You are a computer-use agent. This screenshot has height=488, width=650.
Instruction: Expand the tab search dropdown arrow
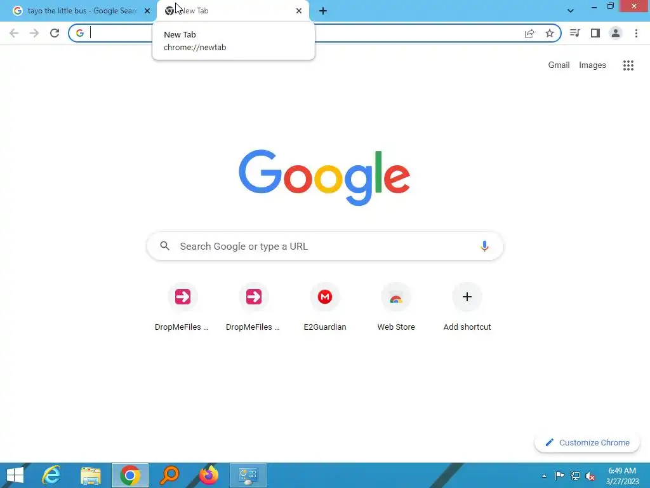click(x=571, y=11)
